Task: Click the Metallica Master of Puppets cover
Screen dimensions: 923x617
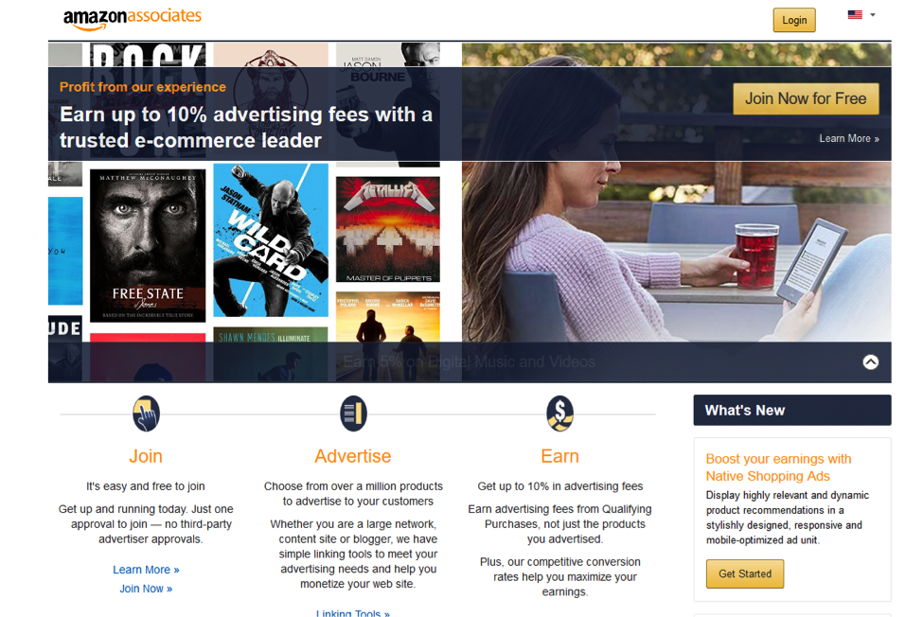Action: 388,229
